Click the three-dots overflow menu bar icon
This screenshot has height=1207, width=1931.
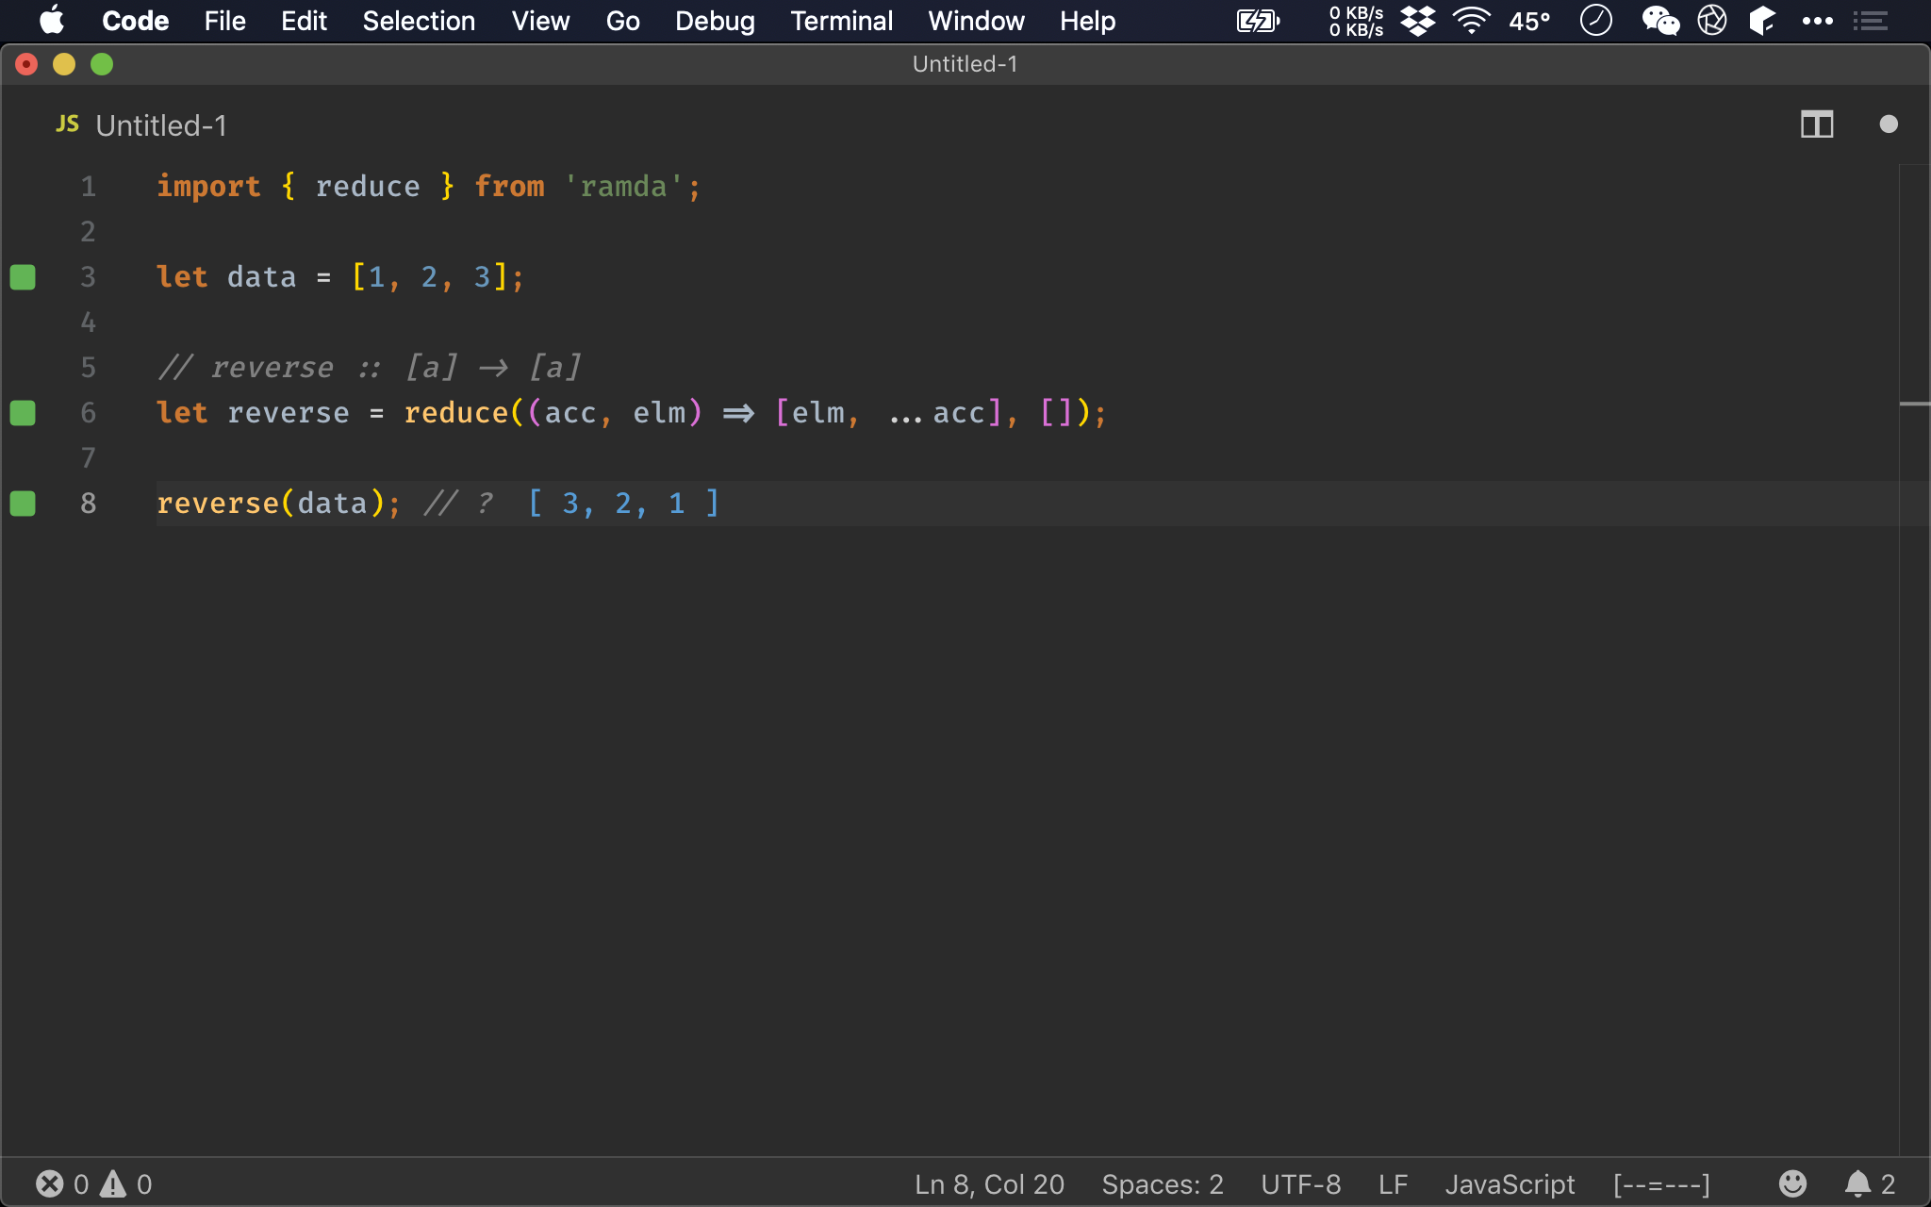(1817, 21)
